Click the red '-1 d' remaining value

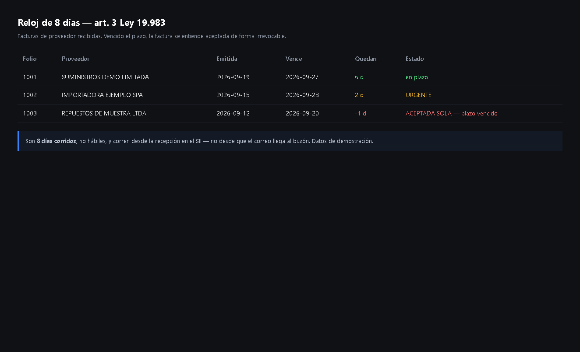coord(361,113)
